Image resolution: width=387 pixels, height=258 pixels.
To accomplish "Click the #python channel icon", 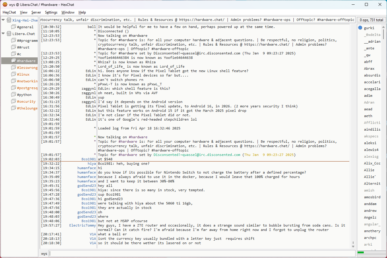I will click(14, 95).
